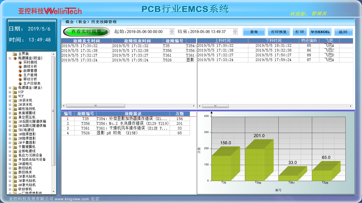The image size is (362, 203).
Task: Click the 生产日报表 node icon
Action: (x=20, y=84)
